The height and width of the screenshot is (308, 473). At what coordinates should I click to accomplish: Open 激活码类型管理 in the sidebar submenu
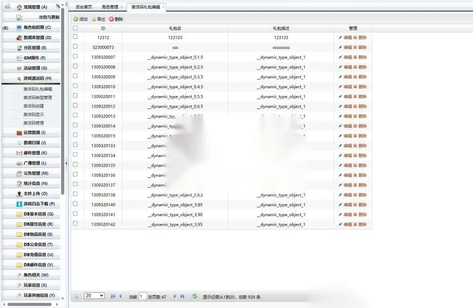[x=37, y=97]
